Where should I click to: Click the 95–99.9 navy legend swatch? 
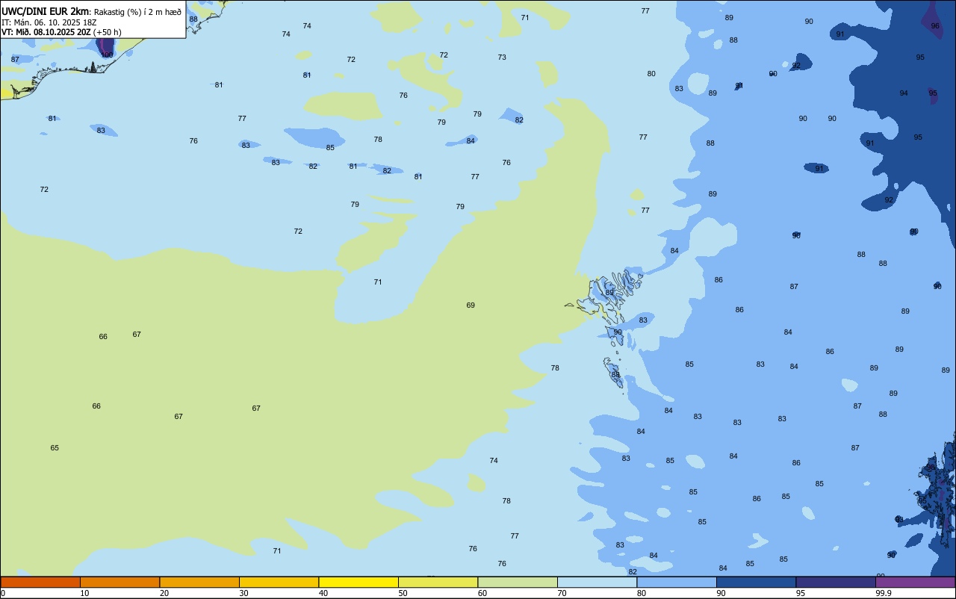(x=836, y=582)
